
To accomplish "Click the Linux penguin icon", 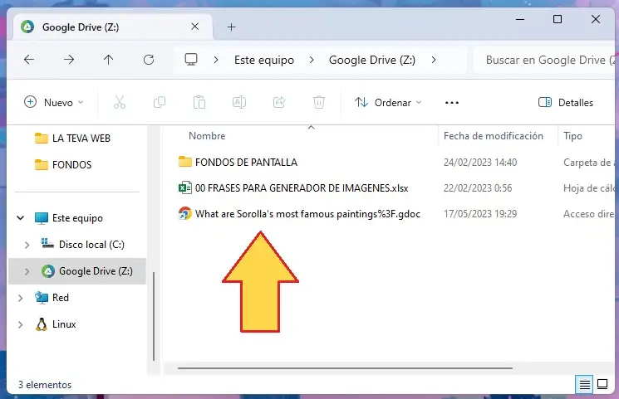I will pos(41,324).
